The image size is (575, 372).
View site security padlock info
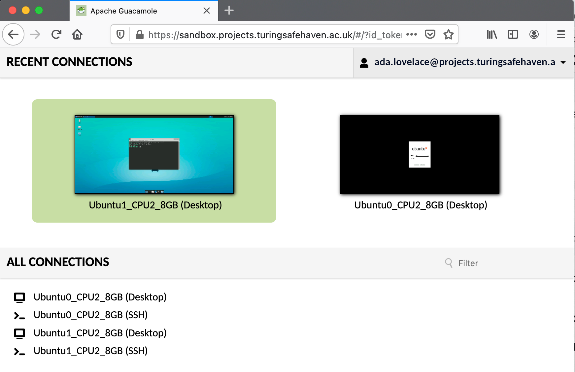pos(140,34)
